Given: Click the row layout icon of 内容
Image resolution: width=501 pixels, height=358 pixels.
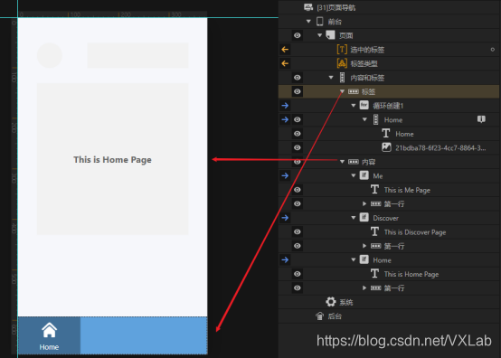Looking at the screenshot, I should pos(353,162).
